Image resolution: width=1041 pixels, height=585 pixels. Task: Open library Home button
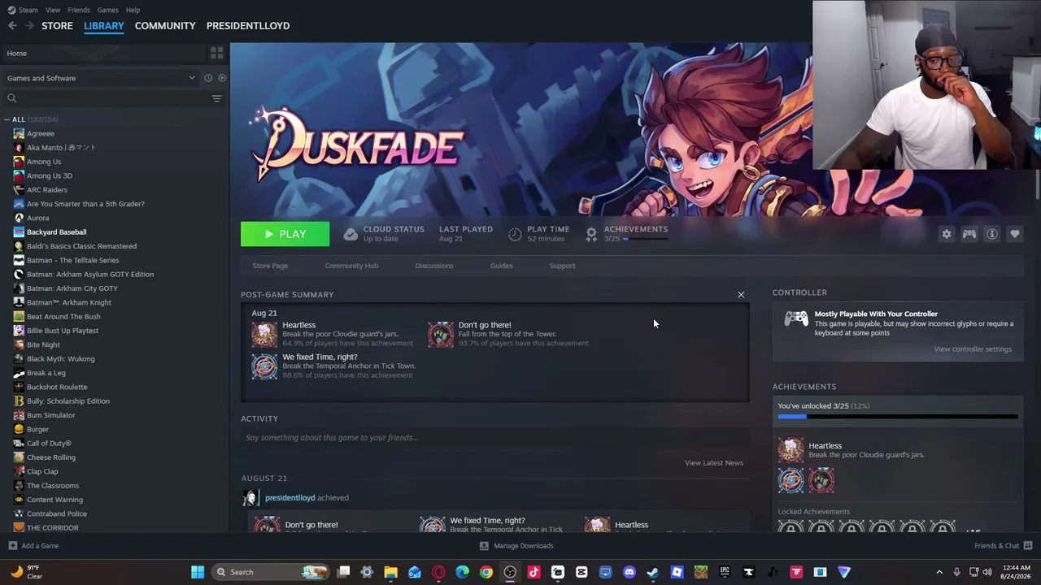pyautogui.click(x=102, y=54)
